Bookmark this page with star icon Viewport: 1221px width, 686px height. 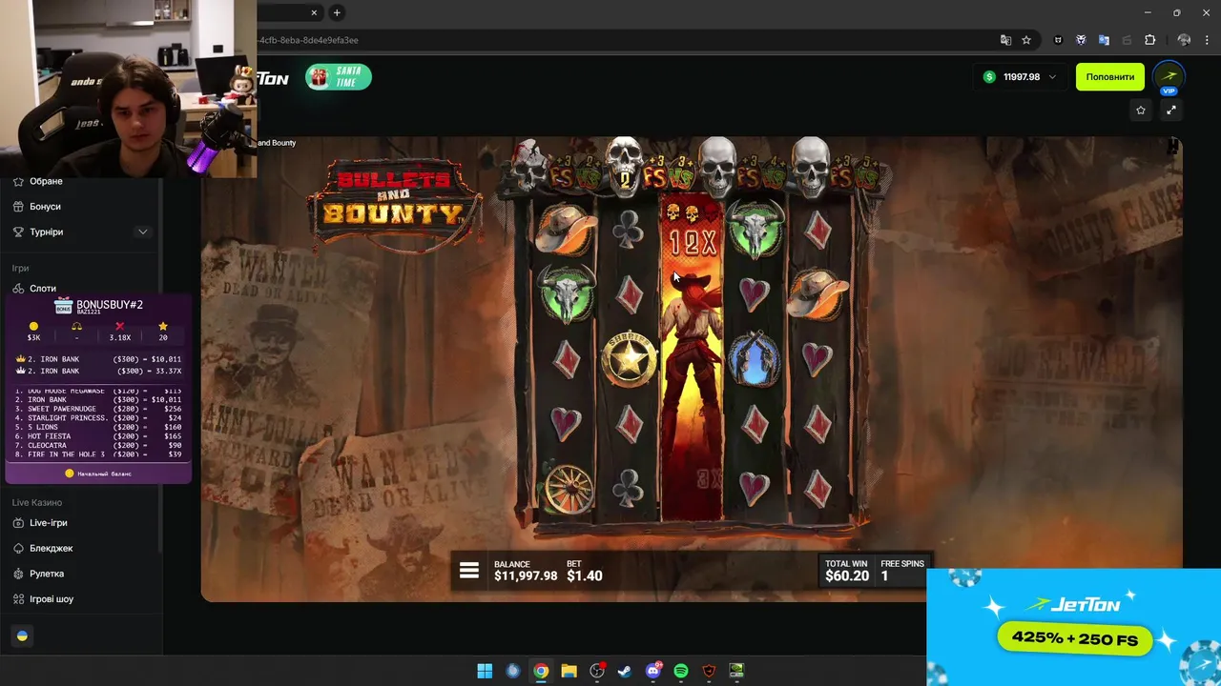(x=1026, y=40)
